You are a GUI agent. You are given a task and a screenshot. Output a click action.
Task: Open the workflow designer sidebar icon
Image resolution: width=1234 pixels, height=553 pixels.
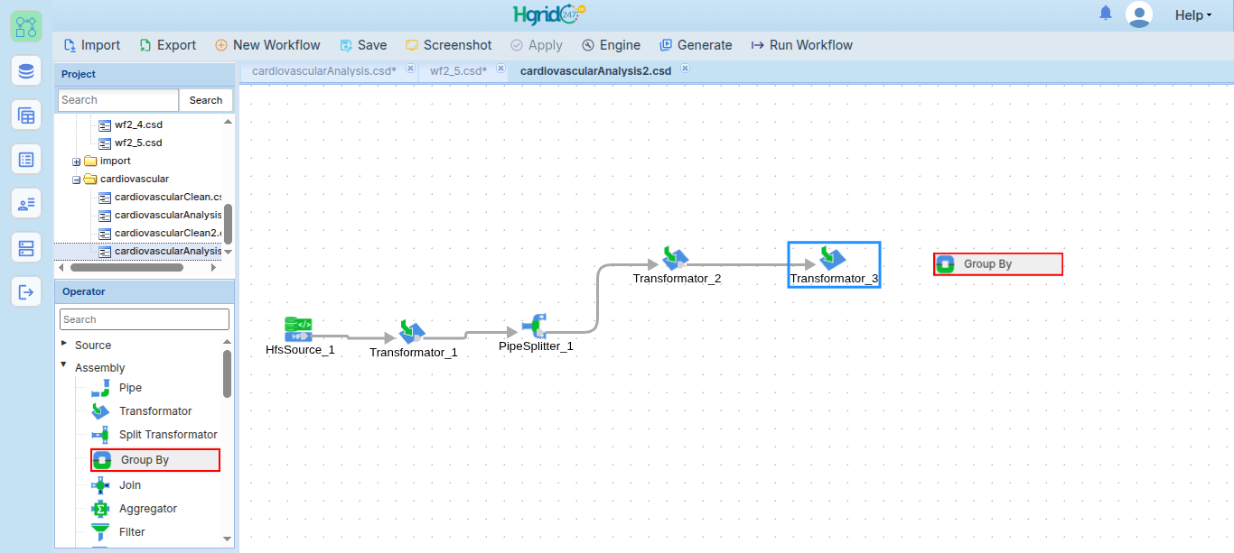26,26
